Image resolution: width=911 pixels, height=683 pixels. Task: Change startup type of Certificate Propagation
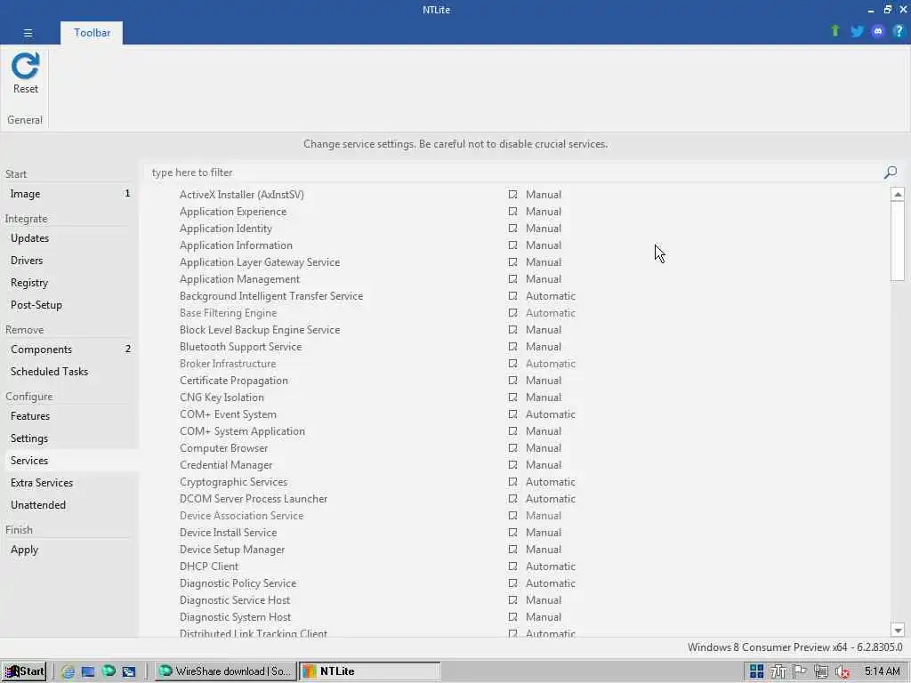tap(544, 381)
